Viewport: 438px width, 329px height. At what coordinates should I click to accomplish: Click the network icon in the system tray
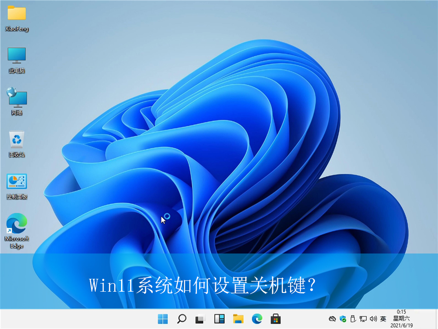pyautogui.click(x=363, y=319)
